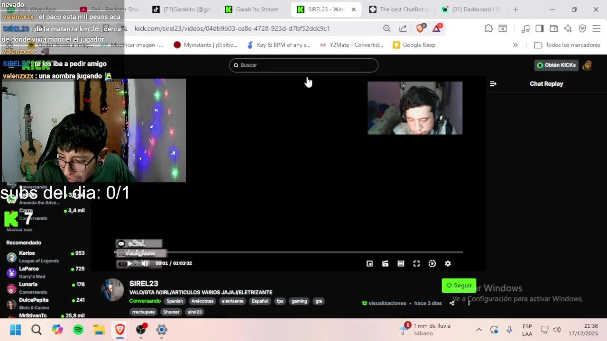The width and height of the screenshot is (607, 341).
Task: Mute the video player volume
Action: point(145,263)
